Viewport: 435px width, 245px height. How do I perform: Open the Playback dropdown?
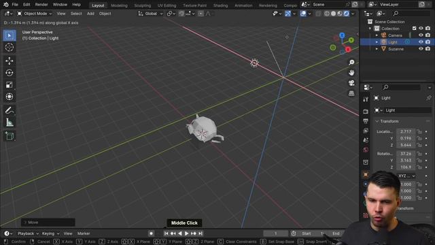click(x=28, y=233)
